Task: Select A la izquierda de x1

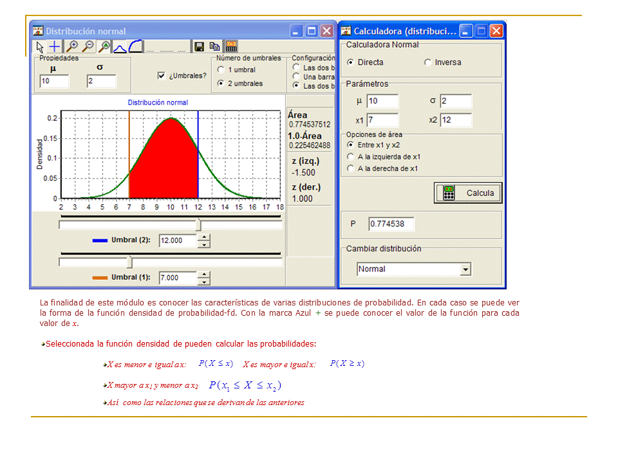Action: coord(350,156)
